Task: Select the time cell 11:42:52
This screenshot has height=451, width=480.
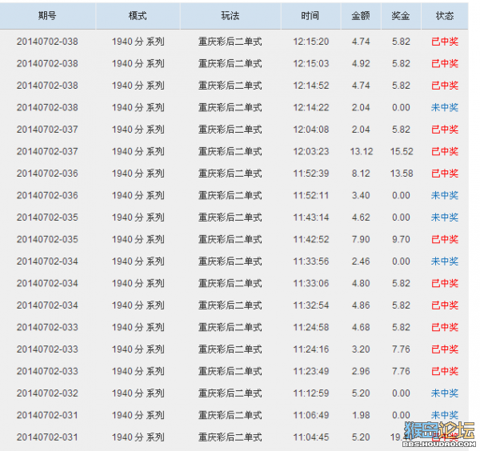Action: point(311,239)
